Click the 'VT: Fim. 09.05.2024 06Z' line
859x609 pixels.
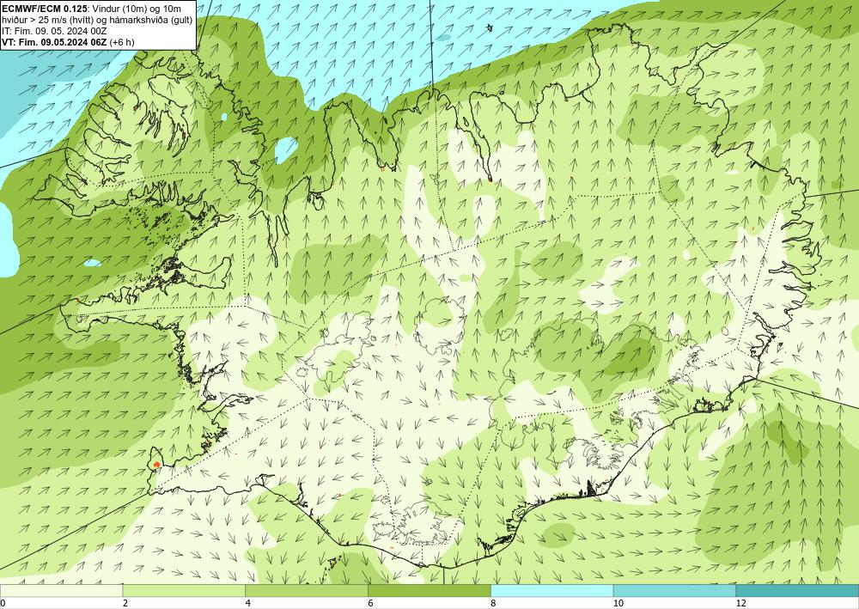[x=55, y=41]
